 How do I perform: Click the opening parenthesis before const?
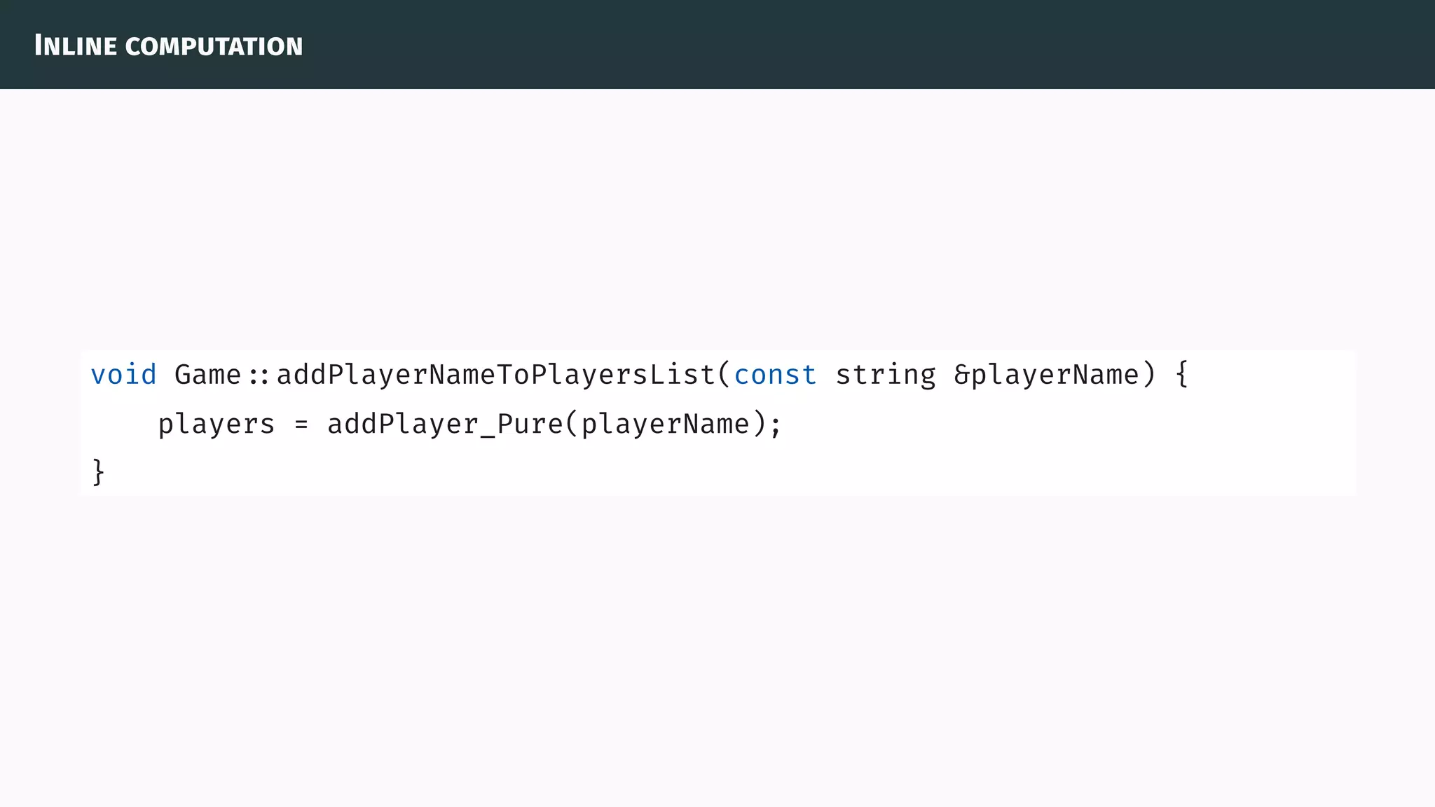click(x=725, y=375)
